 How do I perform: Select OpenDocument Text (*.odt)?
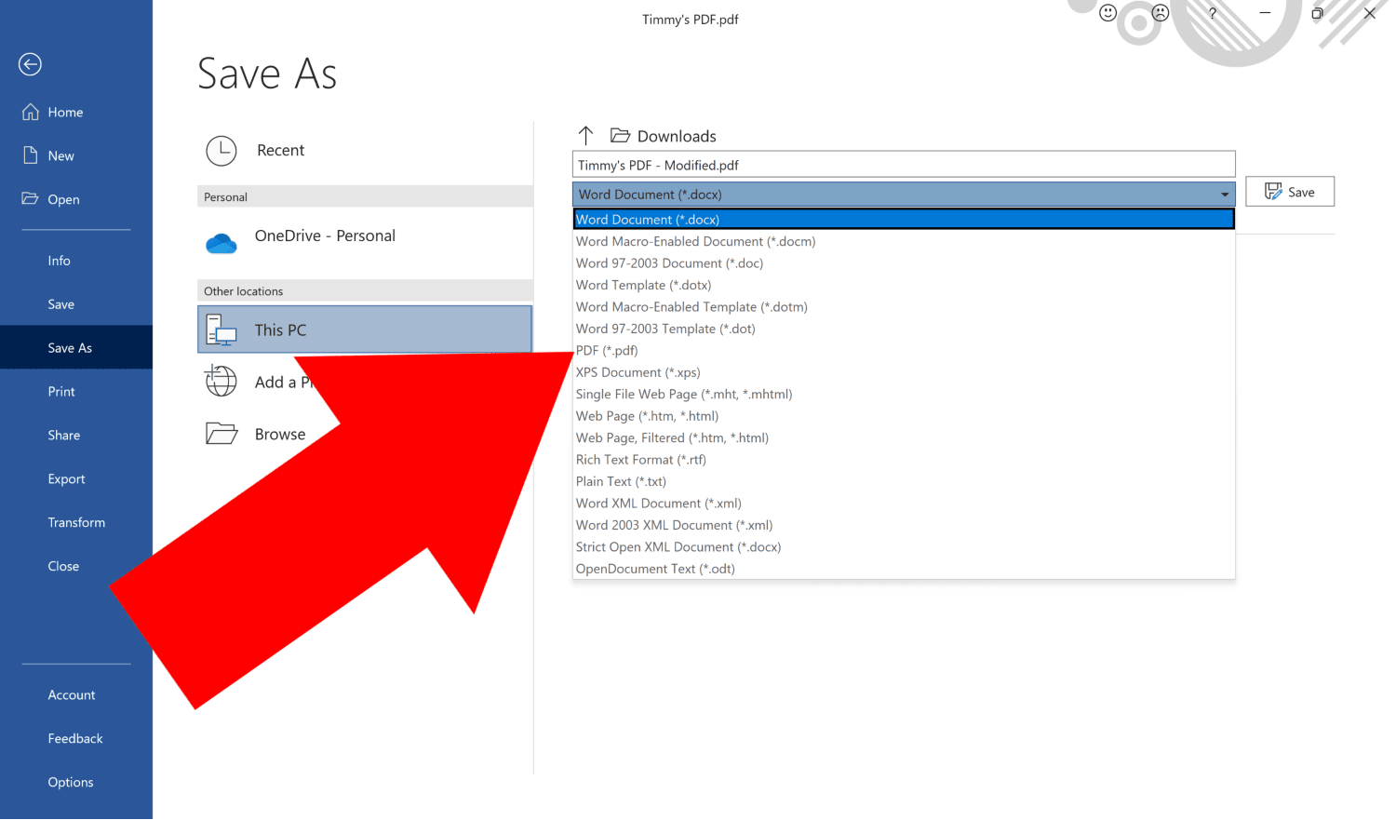click(655, 569)
